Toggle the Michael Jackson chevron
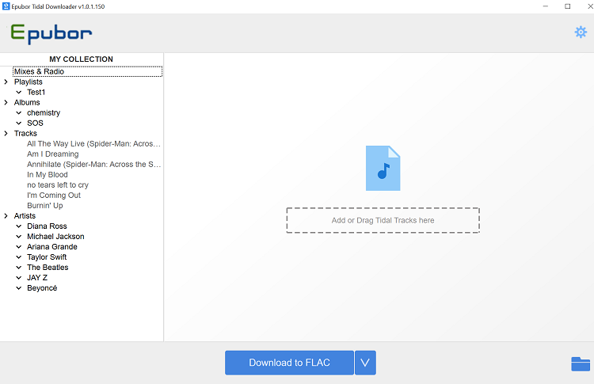The width and height of the screenshot is (594, 384). 18,236
